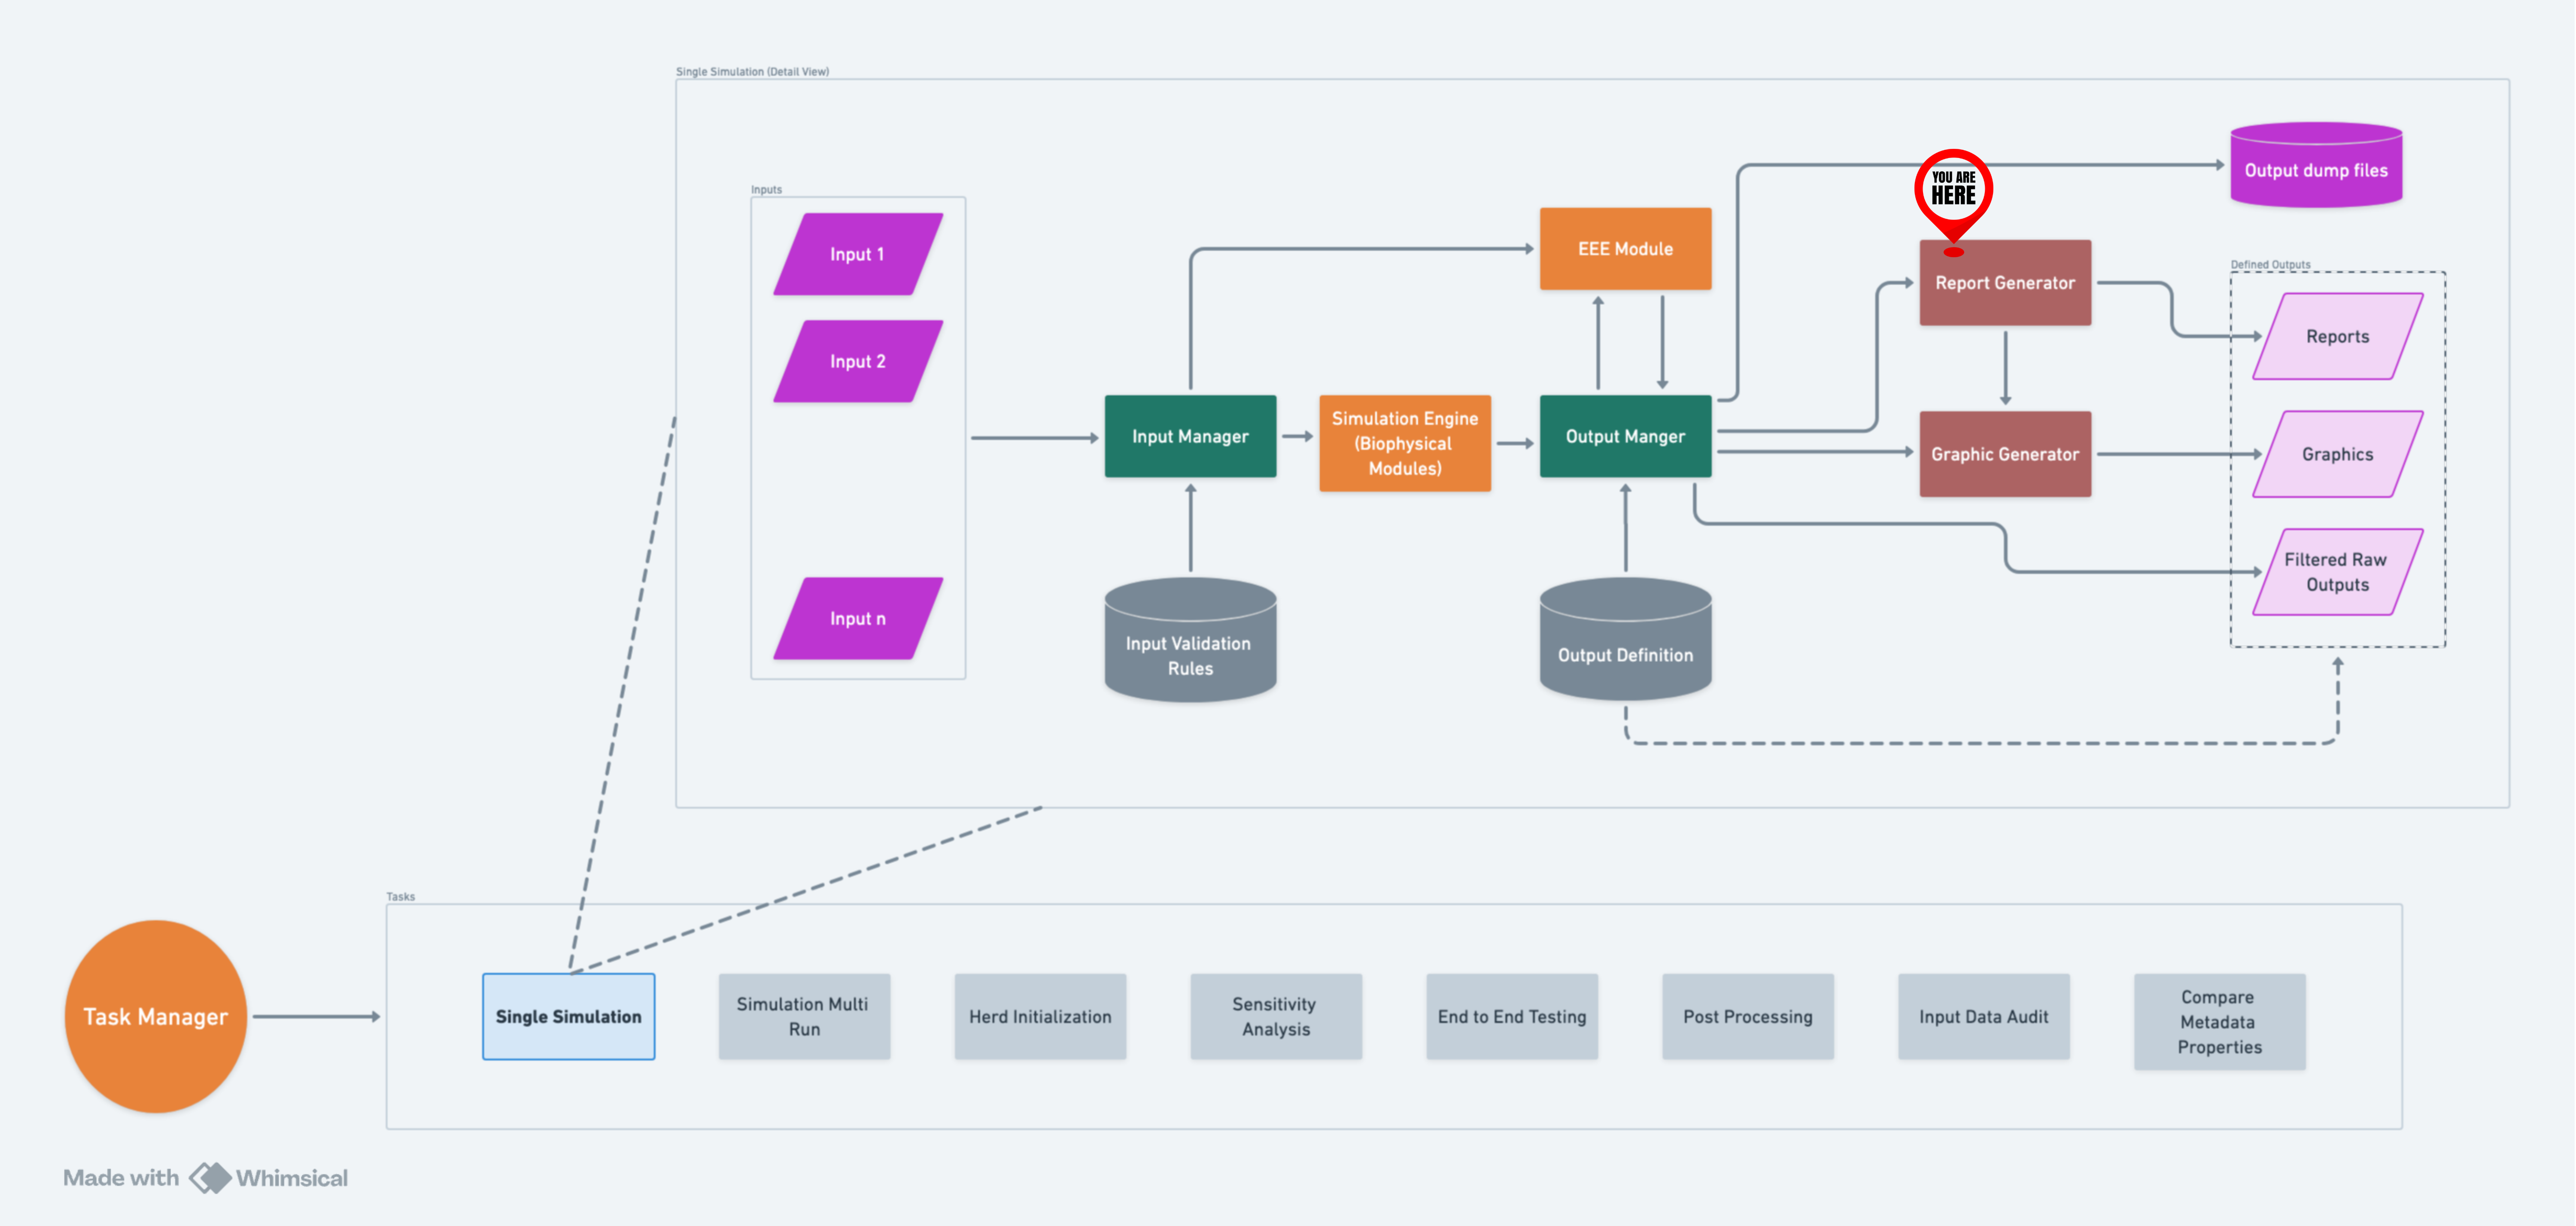
Task: Select the Simulation Multi Run task box
Action: tap(804, 1016)
